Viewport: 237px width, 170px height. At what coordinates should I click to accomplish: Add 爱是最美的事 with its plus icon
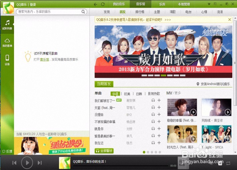point(159,136)
